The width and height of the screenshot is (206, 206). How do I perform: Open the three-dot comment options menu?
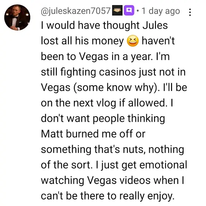pyautogui.click(x=190, y=12)
